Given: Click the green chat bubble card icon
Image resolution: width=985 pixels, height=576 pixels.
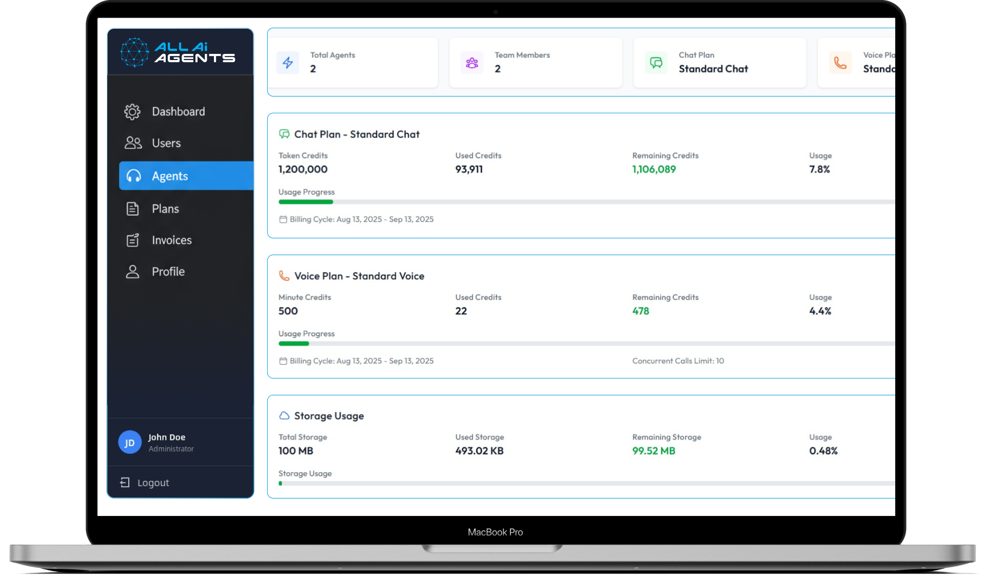Looking at the screenshot, I should [x=656, y=63].
